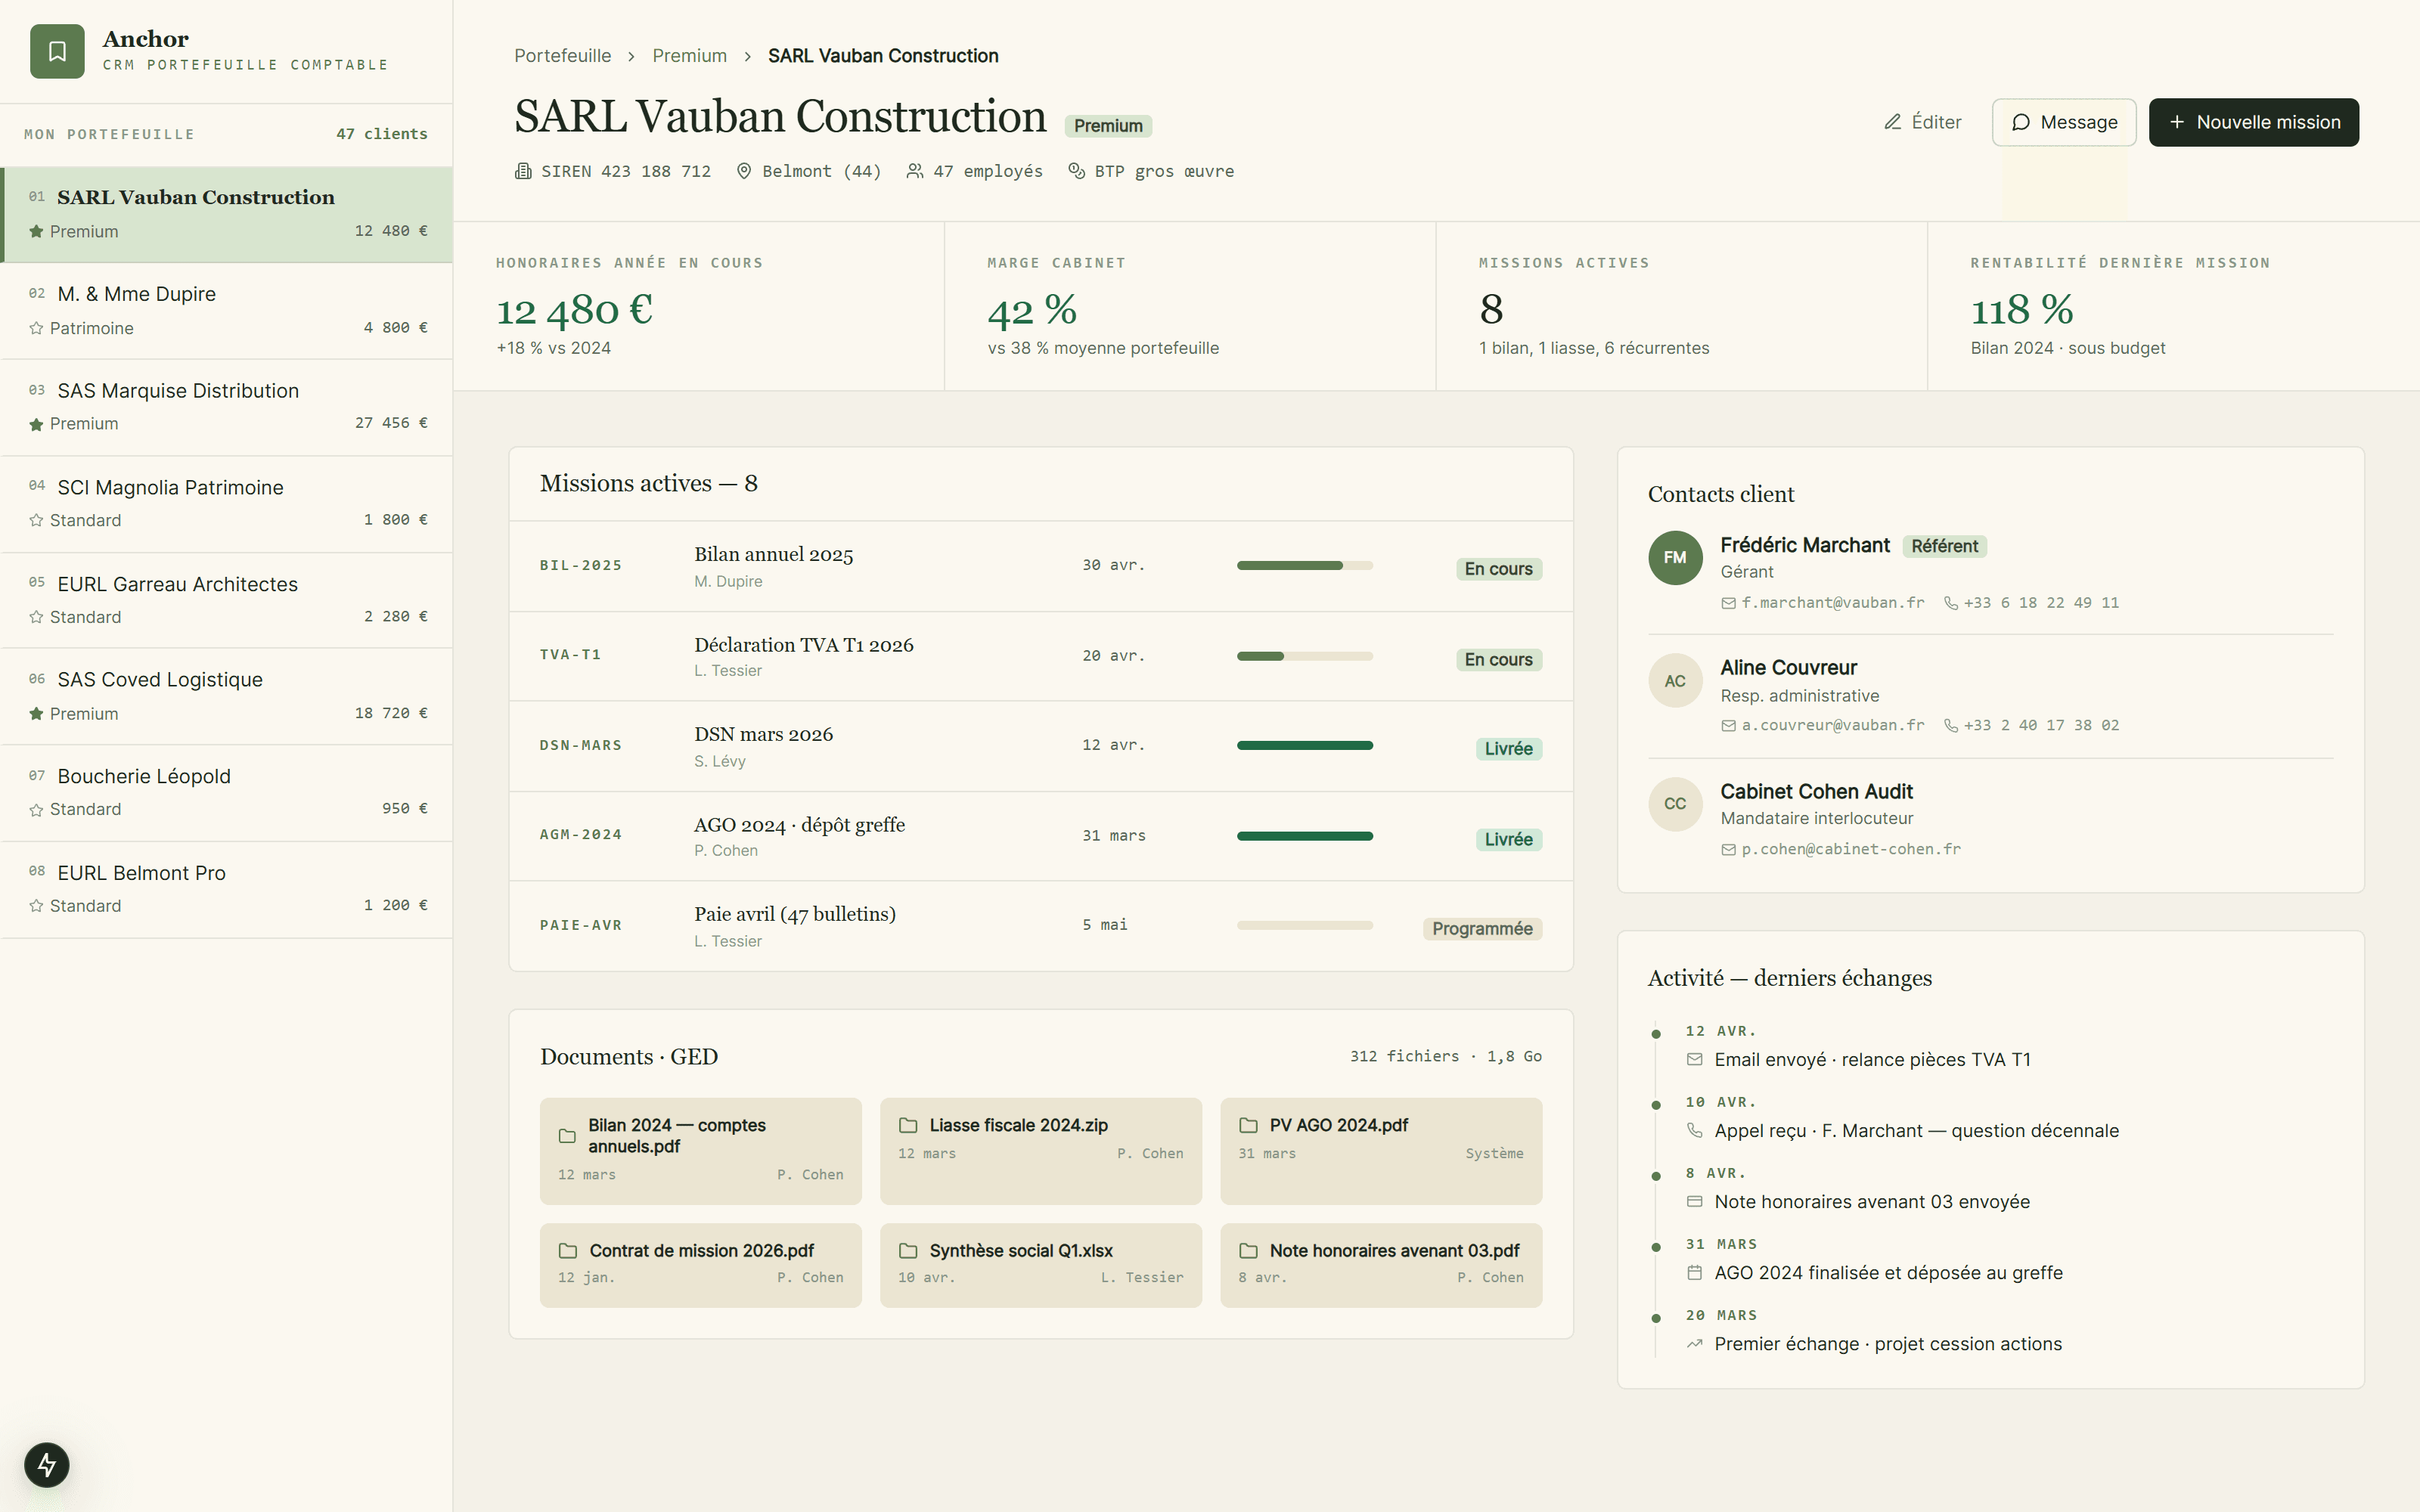Open the Message button
Image resolution: width=2420 pixels, height=1512 pixels.
coord(2064,122)
